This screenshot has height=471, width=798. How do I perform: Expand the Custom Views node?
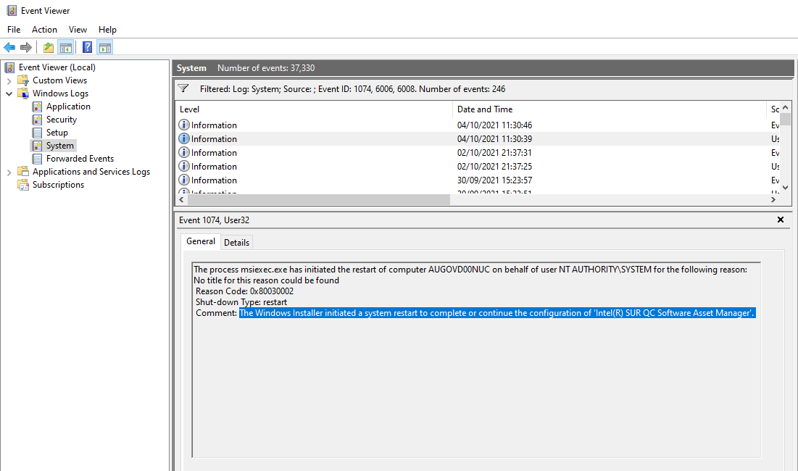tap(9, 80)
